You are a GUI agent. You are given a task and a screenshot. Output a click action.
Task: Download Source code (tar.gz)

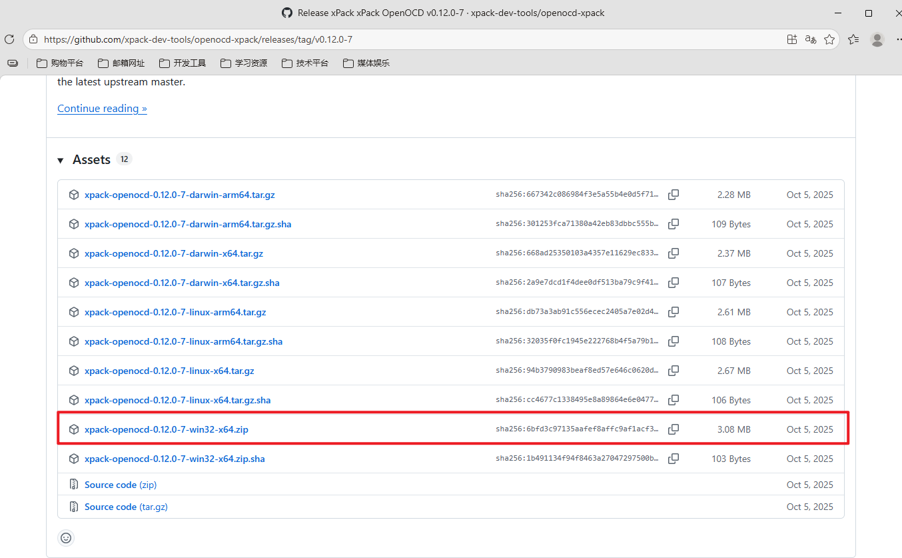coord(126,507)
